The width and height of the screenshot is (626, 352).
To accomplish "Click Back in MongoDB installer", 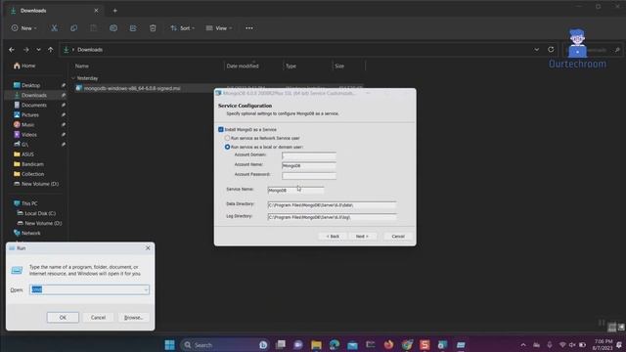I will pos(333,237).
